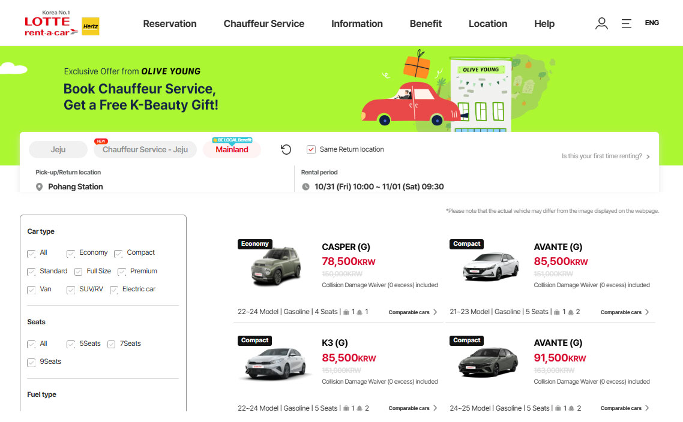Open the user account profile icon
683x422 pixels.
coord(601,23)
